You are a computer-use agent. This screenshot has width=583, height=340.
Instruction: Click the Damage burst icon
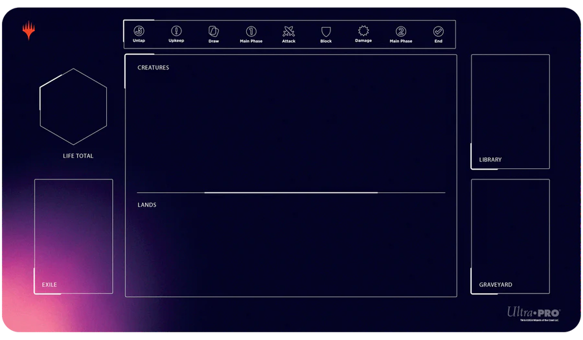point(363,30)
